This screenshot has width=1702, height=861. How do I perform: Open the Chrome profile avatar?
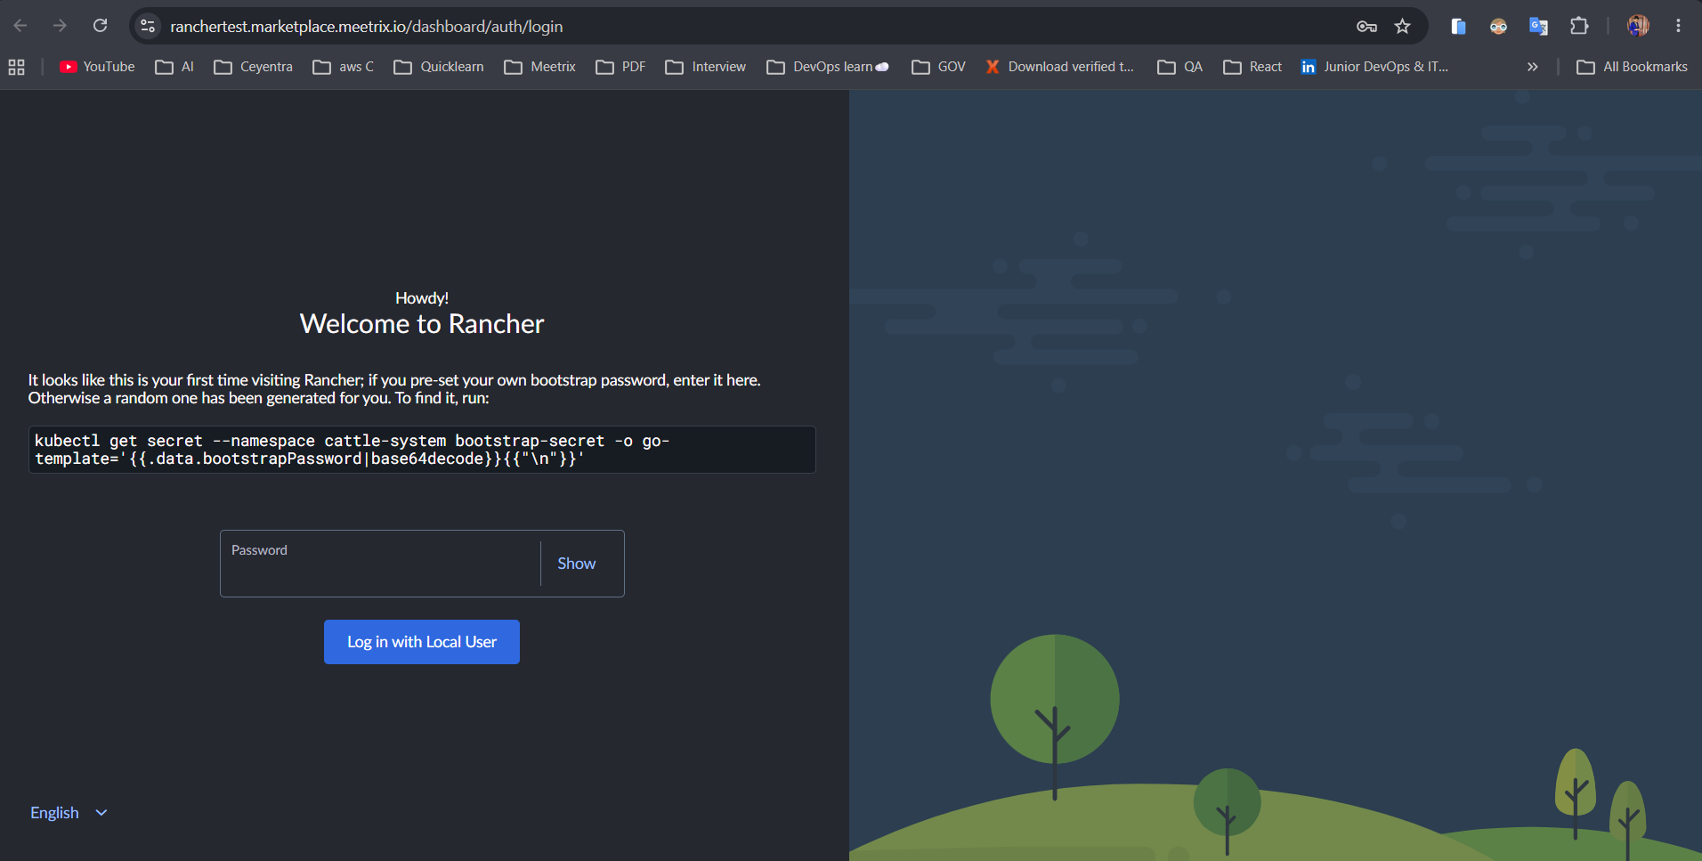[1638, 26]
